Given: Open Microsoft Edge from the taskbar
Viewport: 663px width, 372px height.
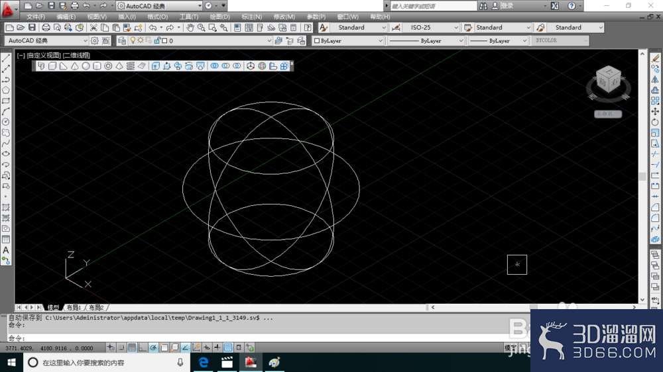Looking at the screenshot, I should pos(204,362).
